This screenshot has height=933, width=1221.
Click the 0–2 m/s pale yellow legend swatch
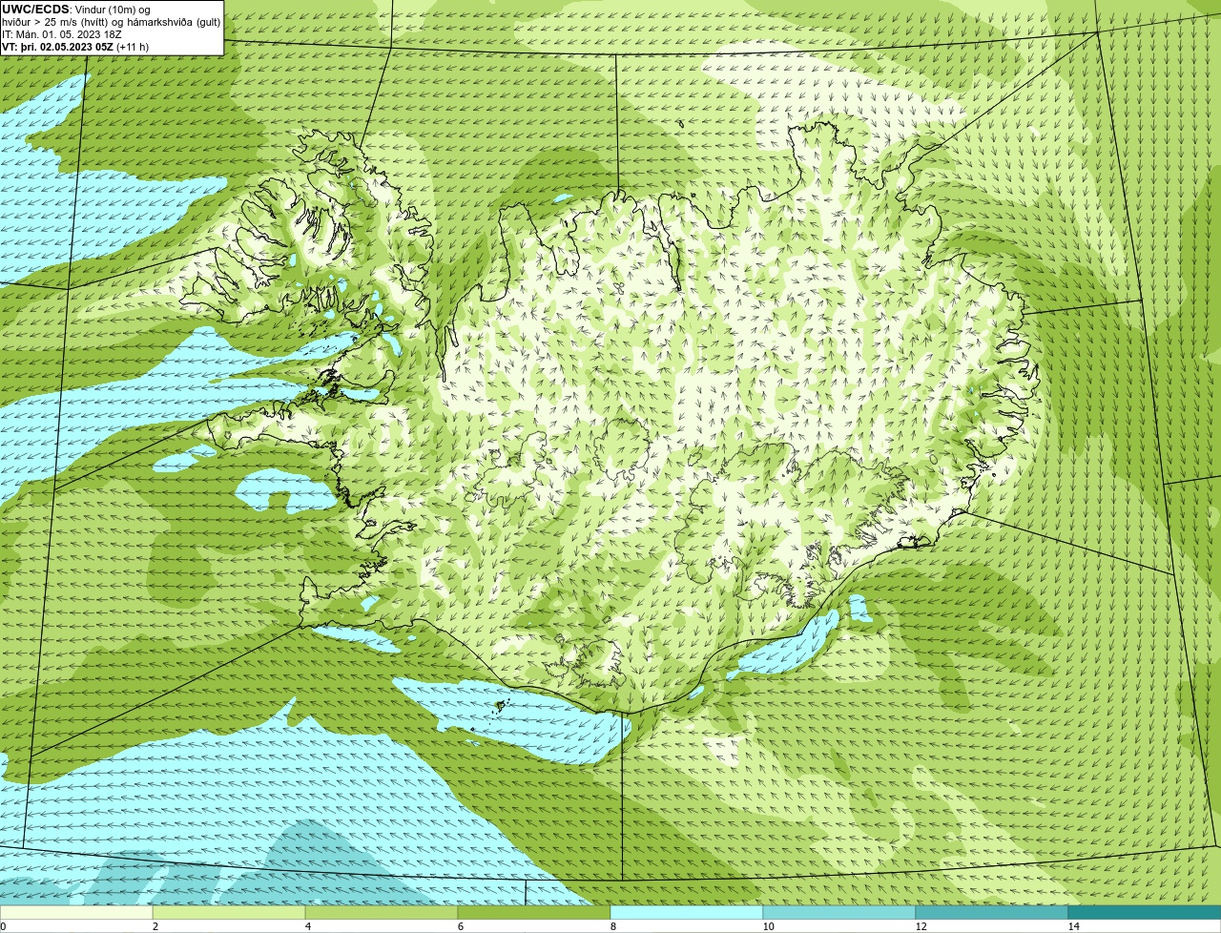[76, 912]
